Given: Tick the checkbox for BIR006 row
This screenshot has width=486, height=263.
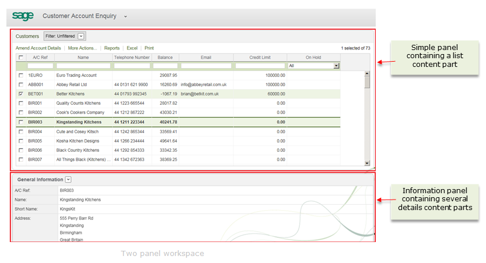Looking at the screenshot, I should click(21, 150).
